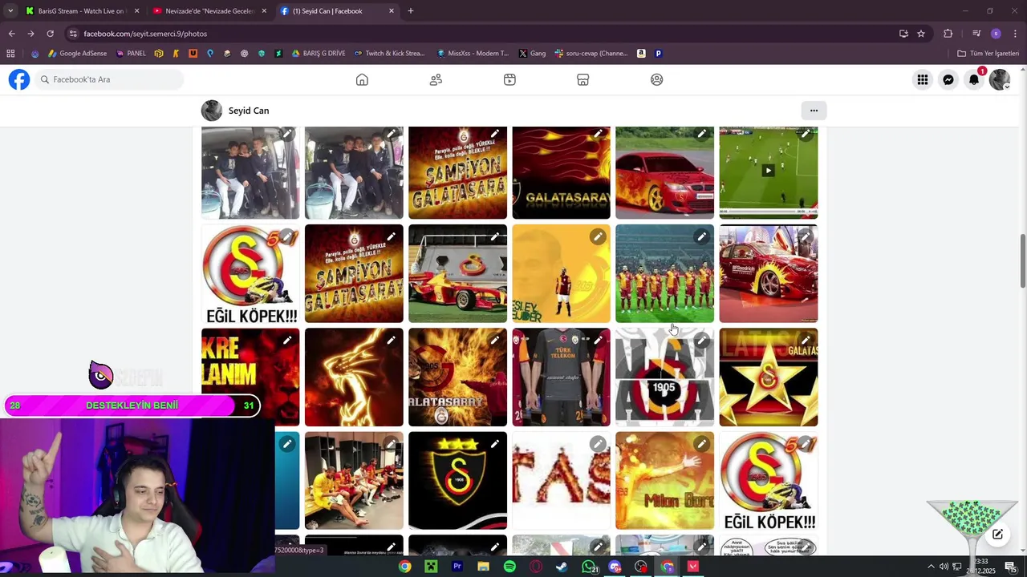
Task: Click the pencil on the football match video
Action: point(806,134)
